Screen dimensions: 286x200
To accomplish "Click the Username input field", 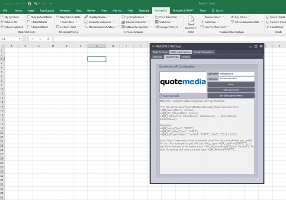I will [x=236, y=74].
